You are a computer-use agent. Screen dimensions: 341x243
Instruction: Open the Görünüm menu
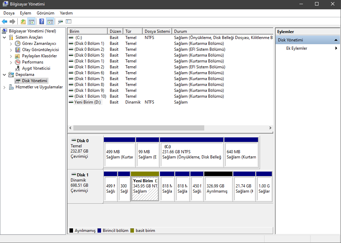click(45, 13)
